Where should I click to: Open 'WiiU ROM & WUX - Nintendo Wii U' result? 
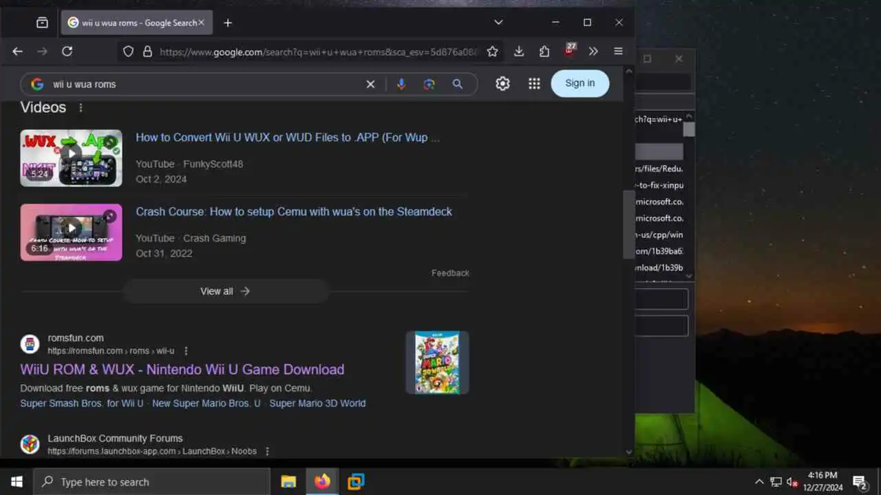(182, 369)
